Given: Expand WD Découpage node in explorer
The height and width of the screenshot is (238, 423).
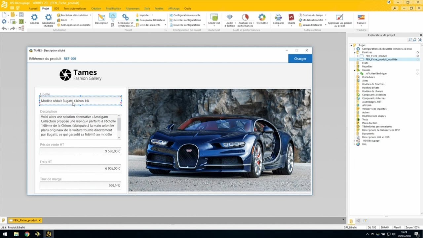Looking at the screenshot, I should [x=354, y=141].
